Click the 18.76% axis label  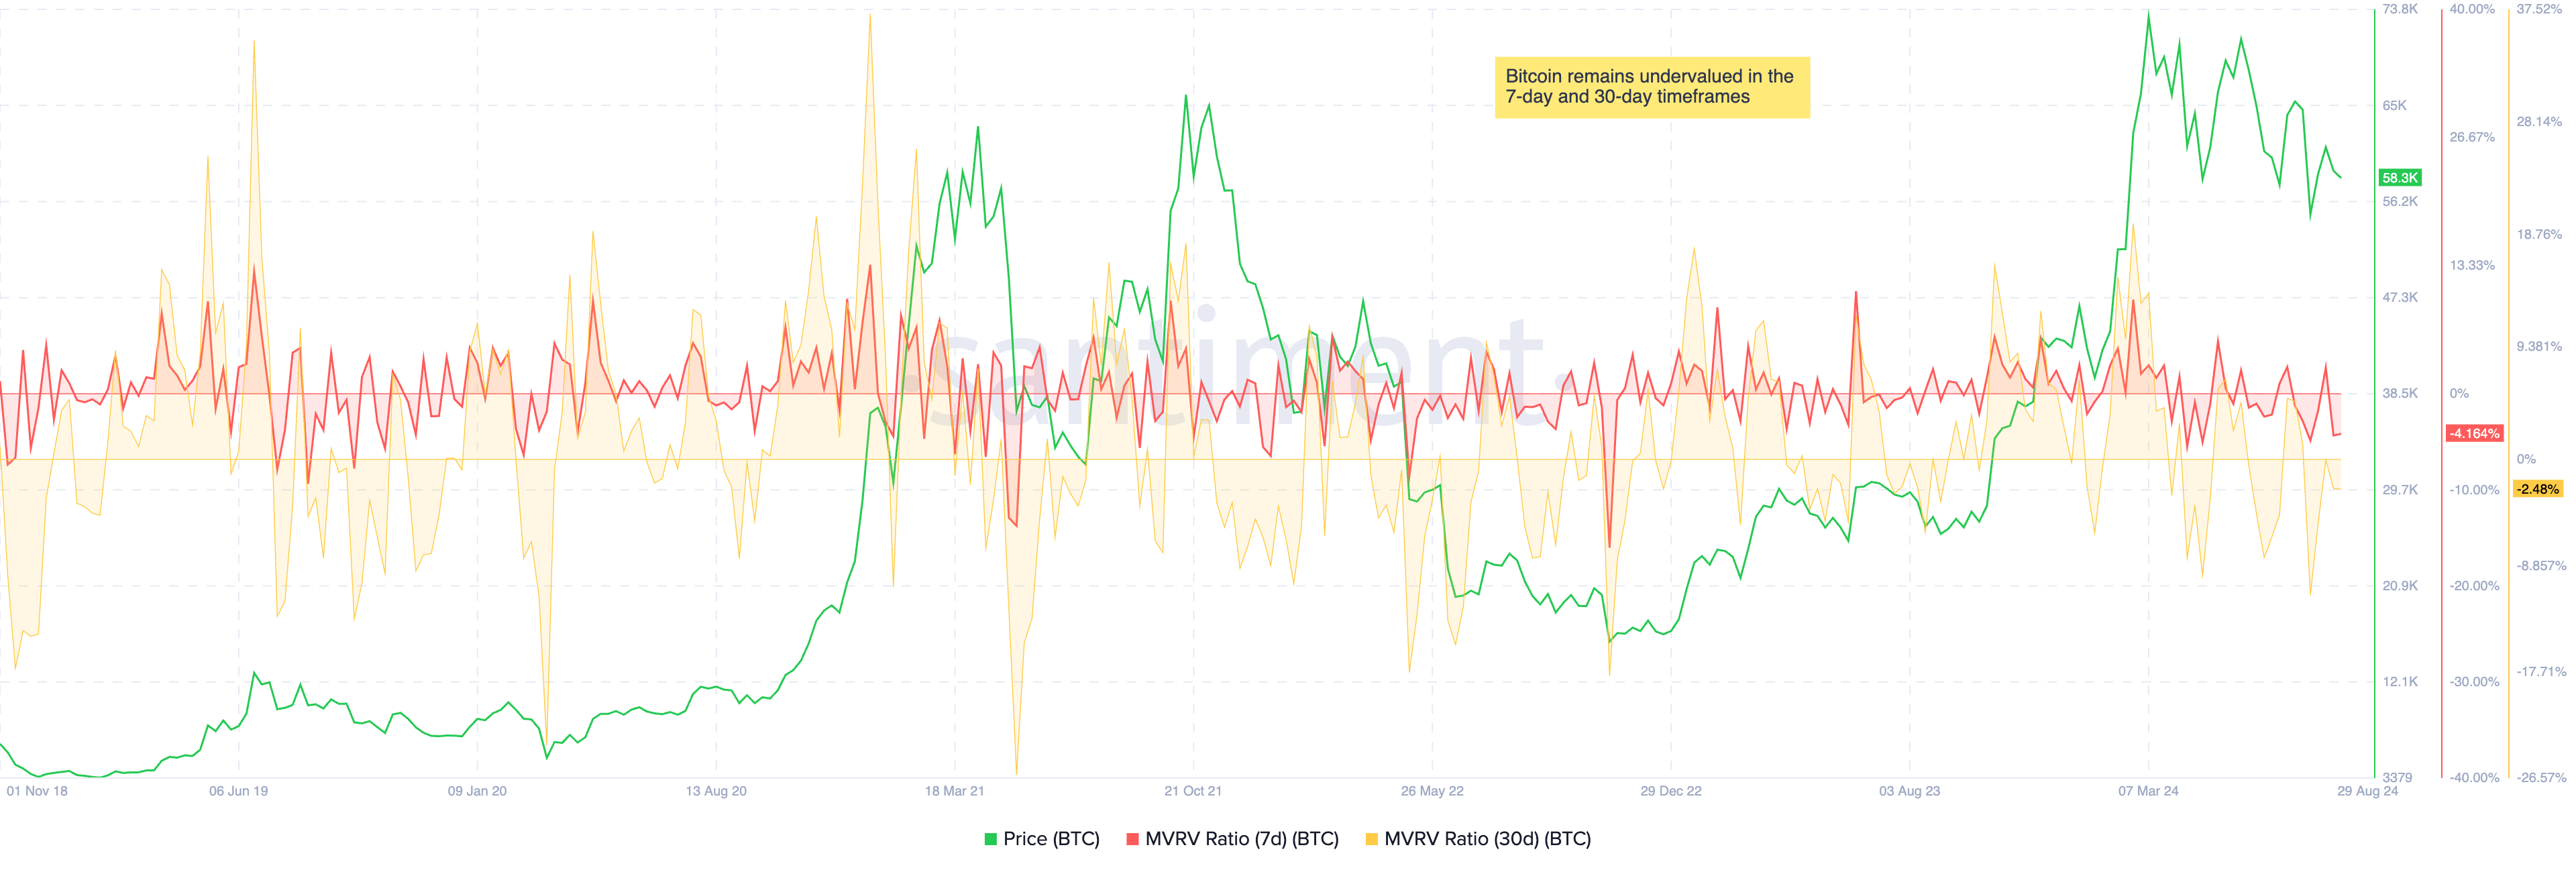pos(2539,234)
